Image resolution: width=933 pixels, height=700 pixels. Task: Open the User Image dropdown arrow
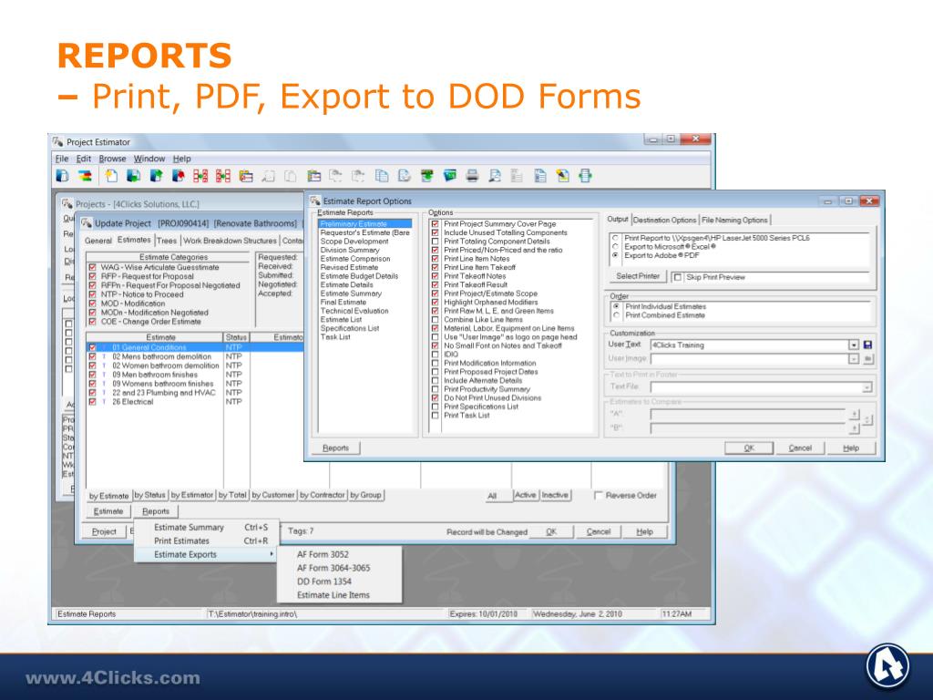click(854, 359)
